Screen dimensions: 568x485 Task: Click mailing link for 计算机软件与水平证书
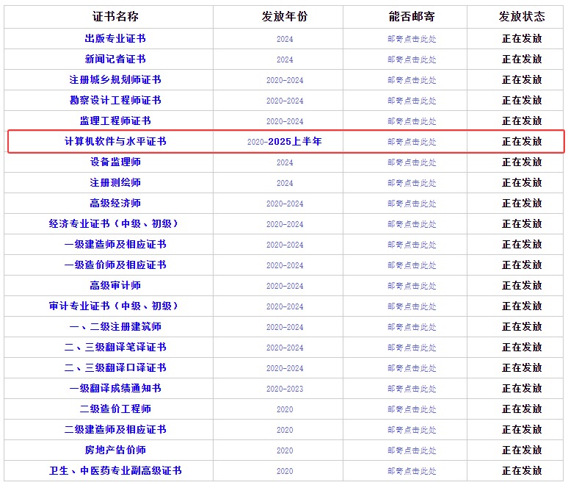(412, 142)
